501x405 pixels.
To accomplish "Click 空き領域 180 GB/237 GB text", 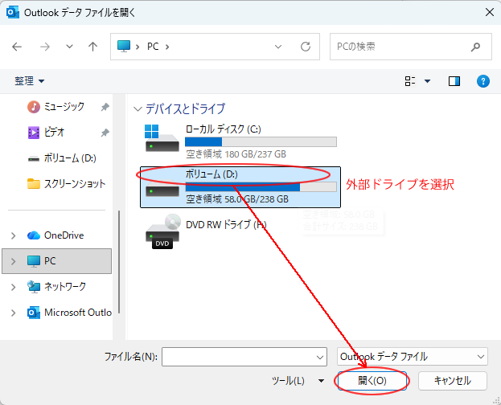I will click(x=236, y=154).
